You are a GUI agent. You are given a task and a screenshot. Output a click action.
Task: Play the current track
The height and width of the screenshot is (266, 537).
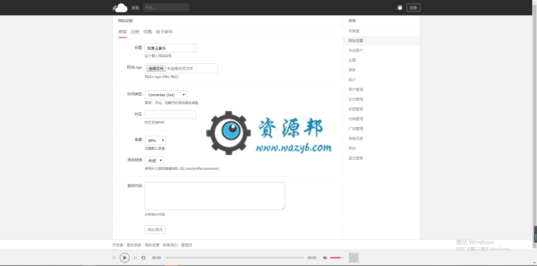pos(124,258)
